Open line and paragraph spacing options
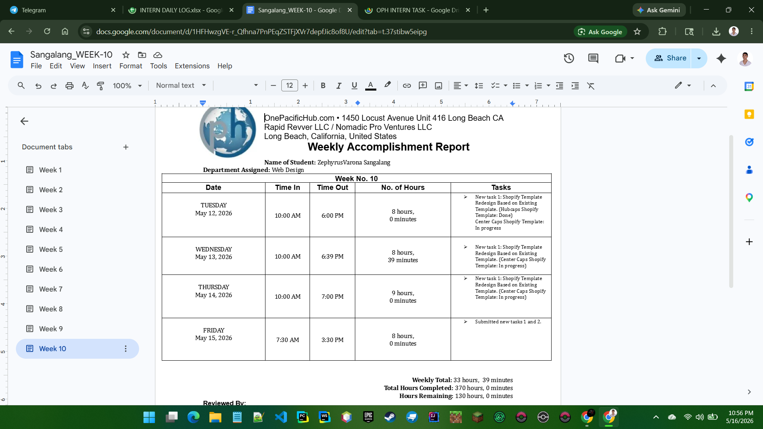The height and width of the screenshot is (429, 763). click(x=479, y=85)
